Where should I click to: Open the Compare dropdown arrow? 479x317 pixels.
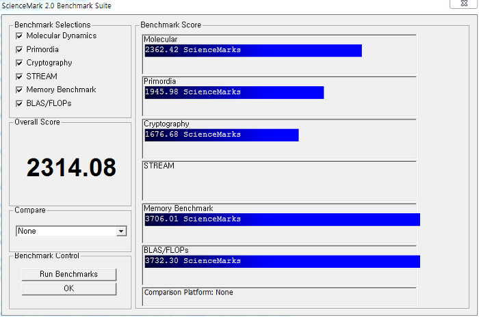(121, 232)
